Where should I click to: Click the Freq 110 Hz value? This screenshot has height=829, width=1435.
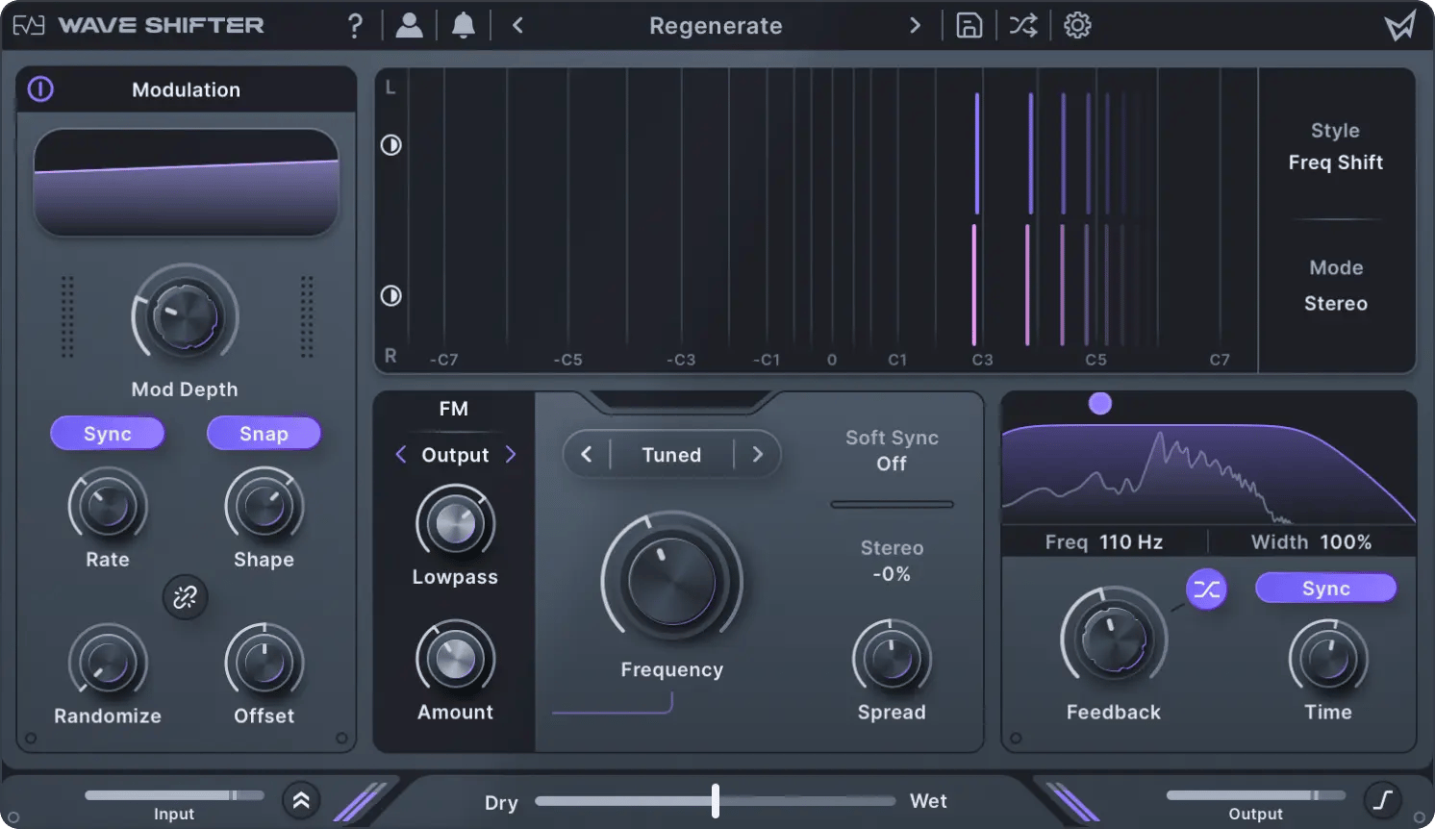click(1130, 542)
